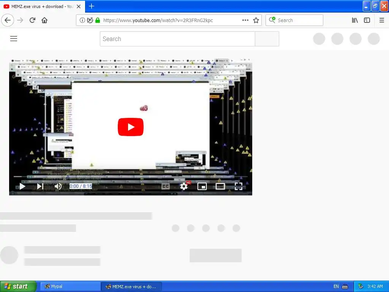Click the network tray icon
The image size is (389, 292).
coord(361,287)
